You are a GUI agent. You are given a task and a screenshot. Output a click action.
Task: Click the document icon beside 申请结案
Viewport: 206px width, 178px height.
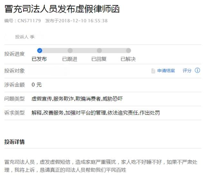(153, 71)
